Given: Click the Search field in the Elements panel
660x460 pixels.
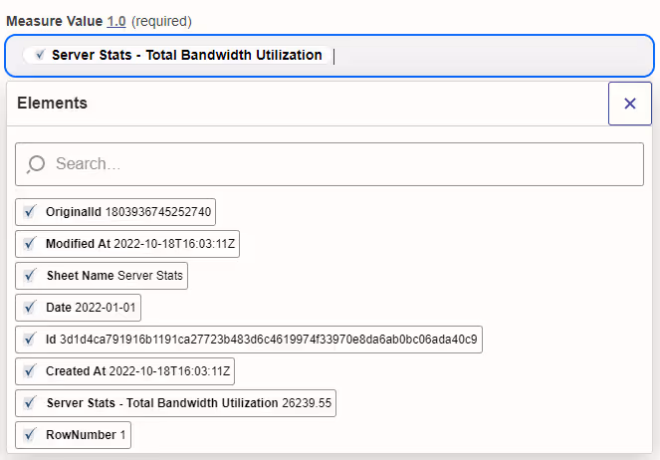Looking at the screenshot, I should pos(330,164).
